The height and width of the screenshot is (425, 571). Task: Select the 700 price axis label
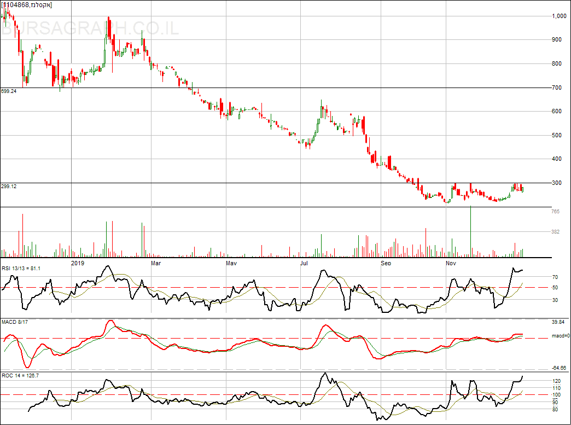pos(556,88)
